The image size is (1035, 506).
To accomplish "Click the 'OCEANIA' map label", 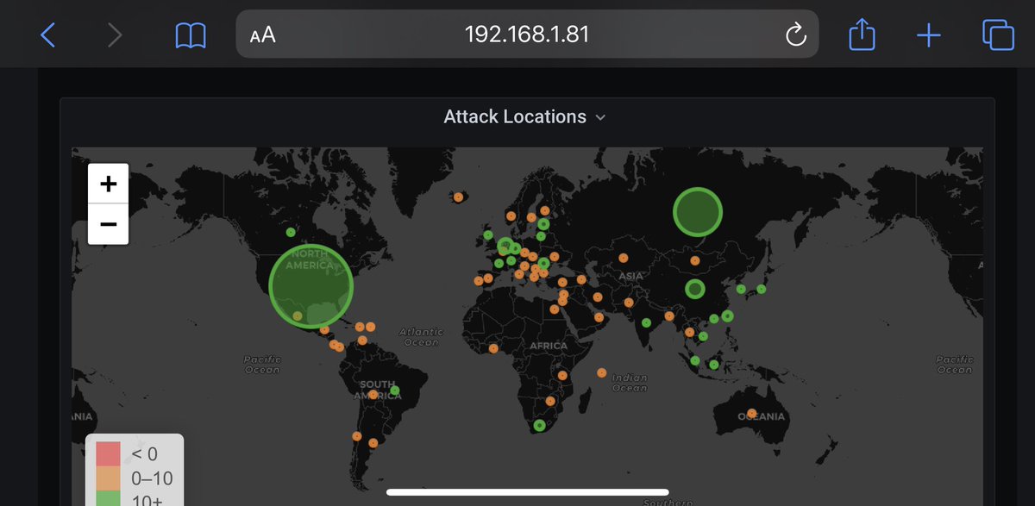I will [x=761, y=416].
